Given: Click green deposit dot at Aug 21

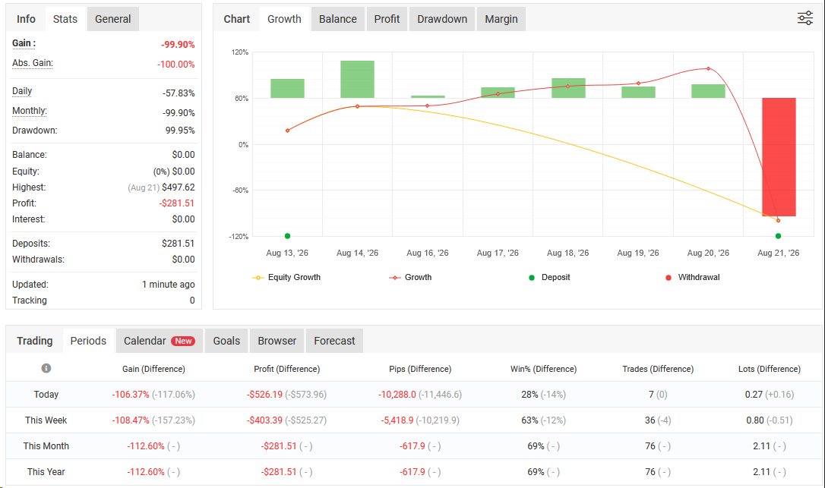Looking at the screenshot, I should coord(778,236).
